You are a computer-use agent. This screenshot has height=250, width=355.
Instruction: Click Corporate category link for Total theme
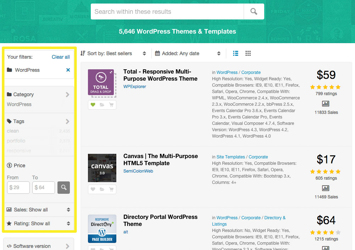click(251, 72)
